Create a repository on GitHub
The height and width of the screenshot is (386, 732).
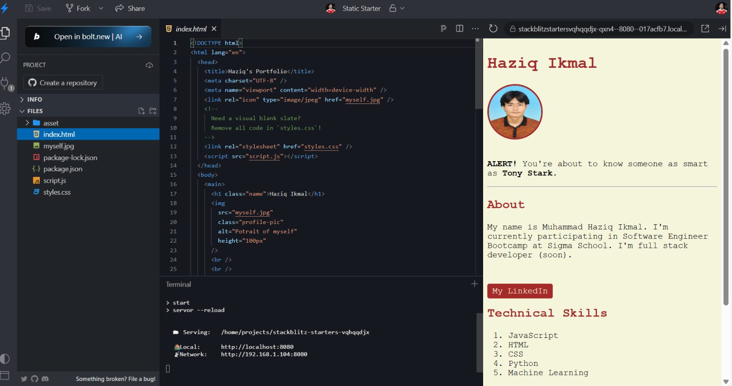click(x=63, y=82)
